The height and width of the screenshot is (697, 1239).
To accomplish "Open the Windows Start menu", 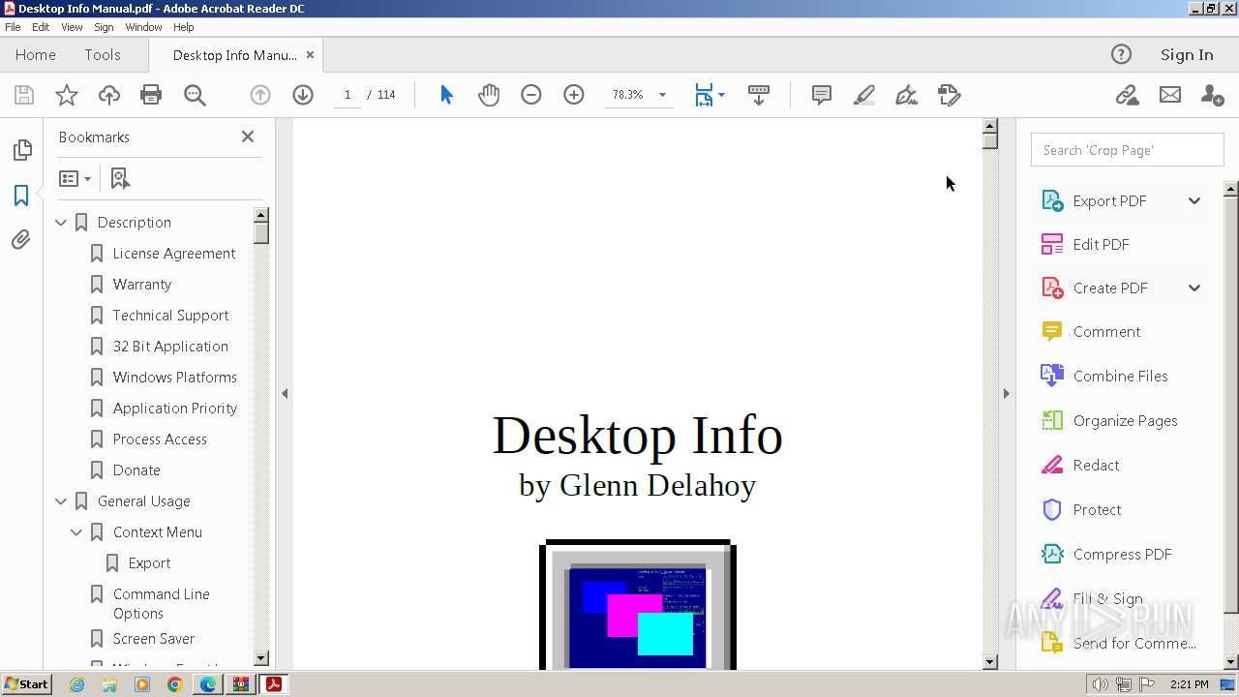I will (x=26, y=683).
